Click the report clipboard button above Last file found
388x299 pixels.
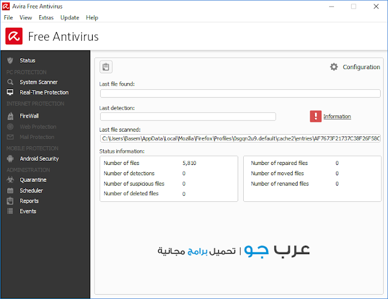coord(106,67)
